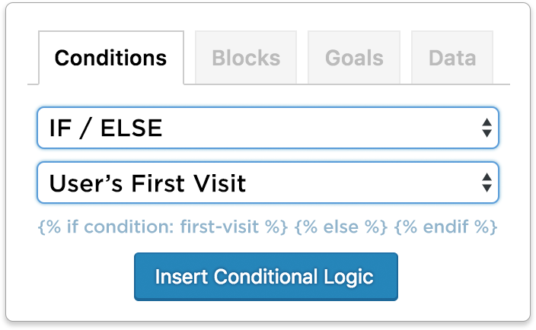Viewport: 536px width, 330px height.
Task: Click the Insert Conditional Logic button
Action: (x=266, y=277)
